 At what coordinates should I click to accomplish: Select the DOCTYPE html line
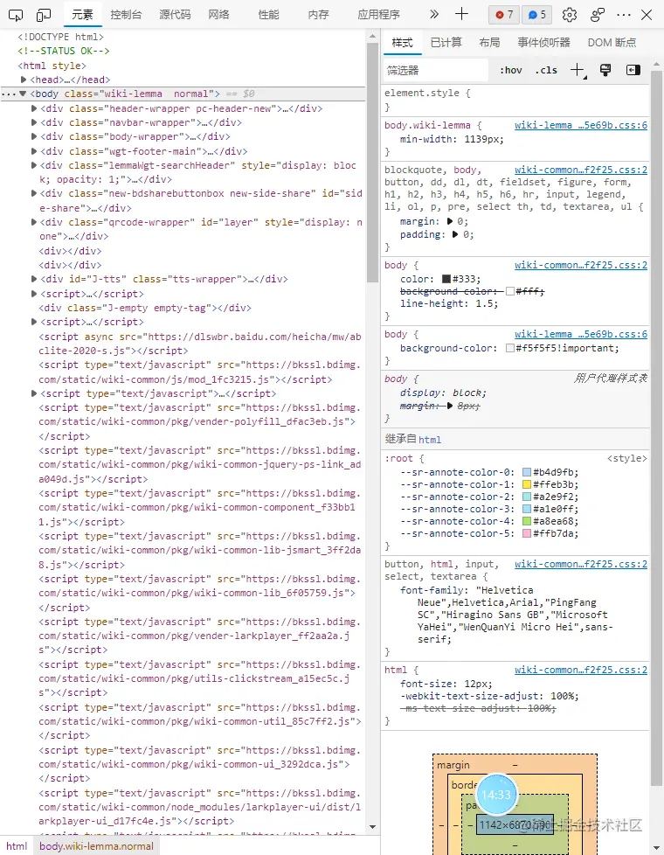60,37
